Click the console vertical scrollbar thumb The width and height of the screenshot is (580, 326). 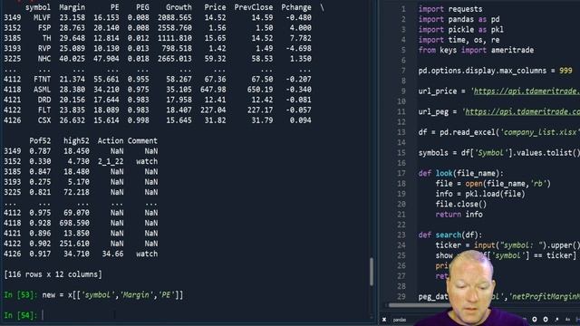[372, 272]
